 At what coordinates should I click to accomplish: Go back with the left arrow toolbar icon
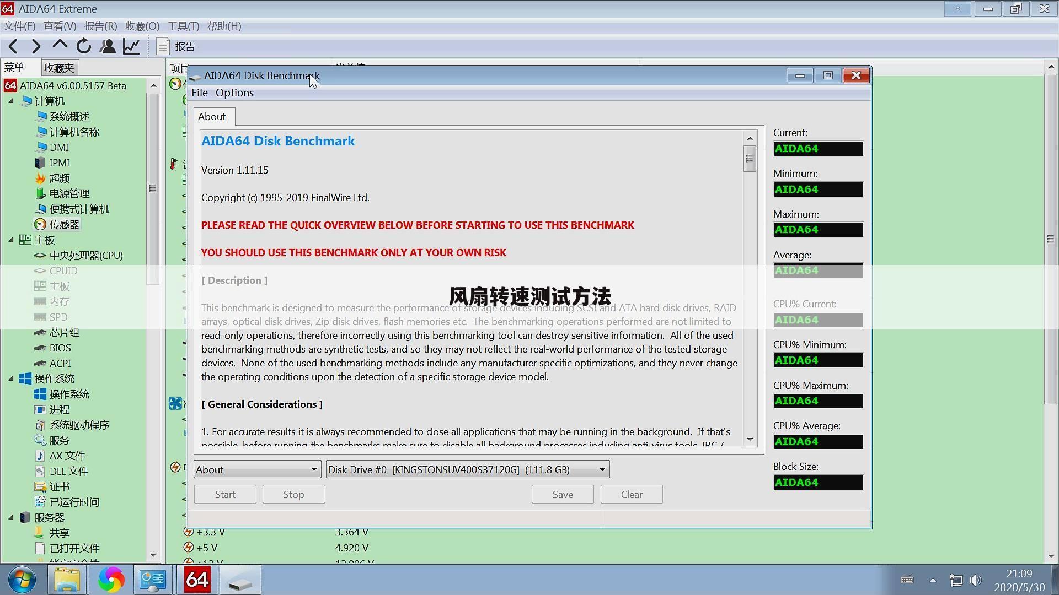pos(13,47)
